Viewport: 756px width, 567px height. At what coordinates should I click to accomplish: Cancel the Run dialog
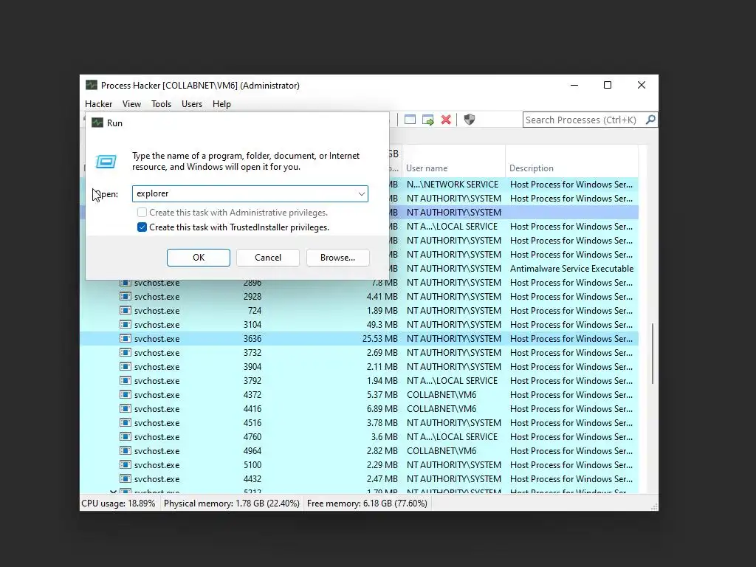click(x=268, y=258)
